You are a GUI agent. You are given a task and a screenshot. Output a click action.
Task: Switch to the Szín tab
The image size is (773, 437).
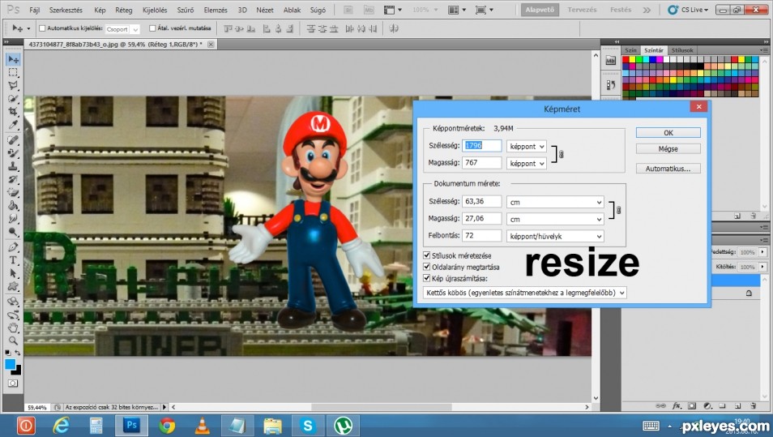tap(630, 50)
